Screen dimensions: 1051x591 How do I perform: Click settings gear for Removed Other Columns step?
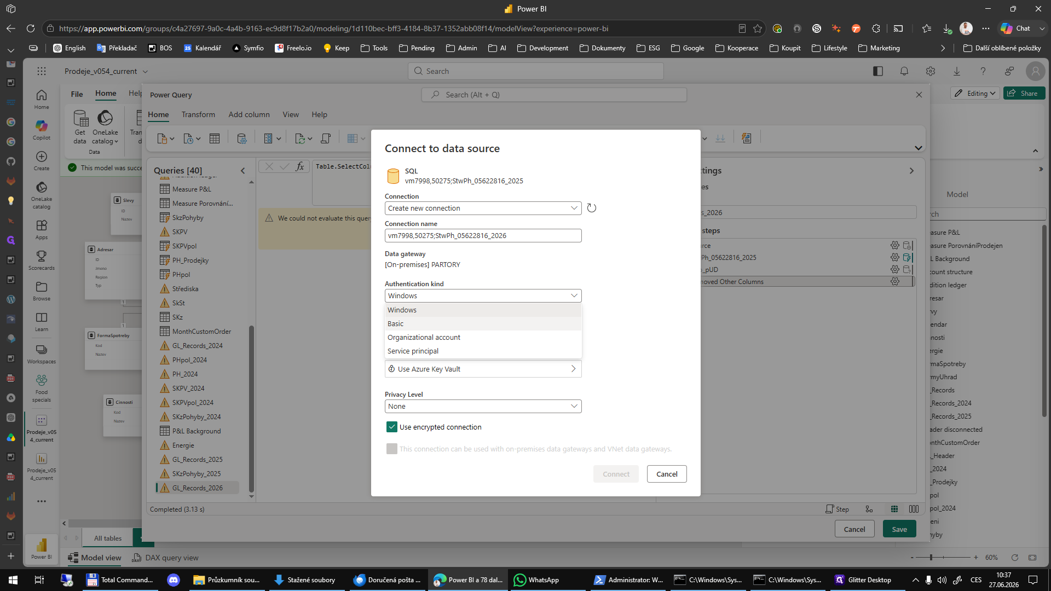(x=894, y=281)
